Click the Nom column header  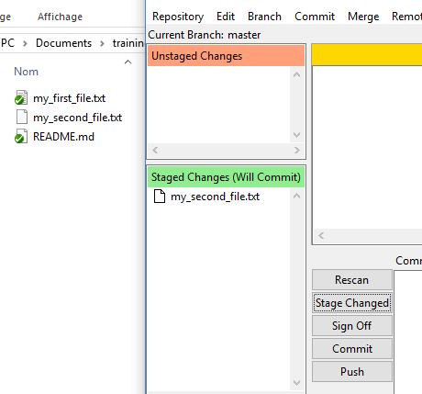(27, 72)
